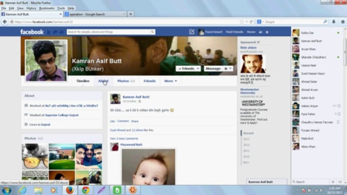Open chat sidebar settings gear icon

333,182
